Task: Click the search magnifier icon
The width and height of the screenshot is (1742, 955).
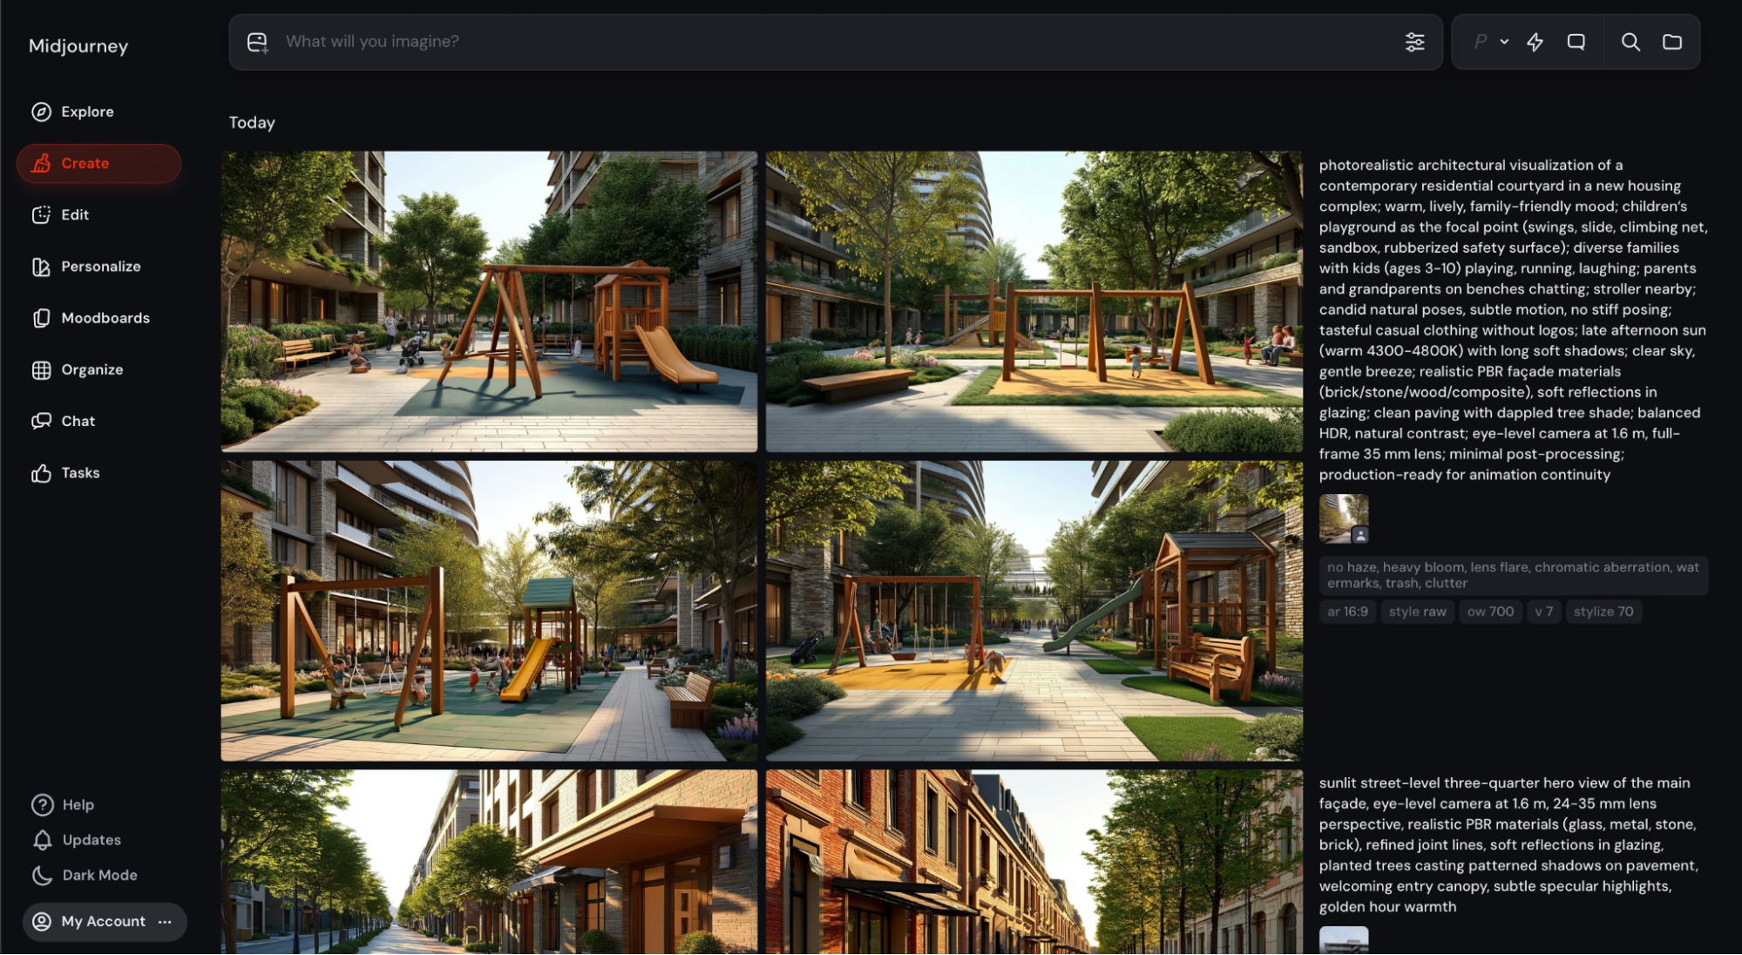Action: coord(1630,42)
